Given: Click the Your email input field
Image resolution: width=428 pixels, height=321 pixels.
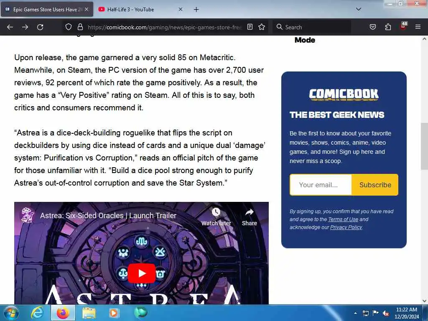Looking at the screenshot, I should point(321,185).
